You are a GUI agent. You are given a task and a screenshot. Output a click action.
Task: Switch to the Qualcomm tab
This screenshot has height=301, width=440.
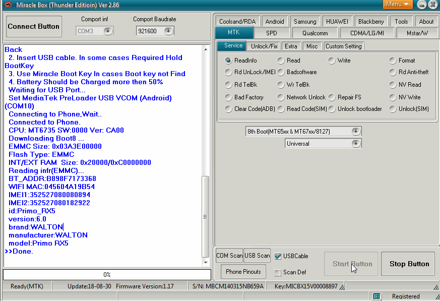pyautogui.click(x=315, y=33)
